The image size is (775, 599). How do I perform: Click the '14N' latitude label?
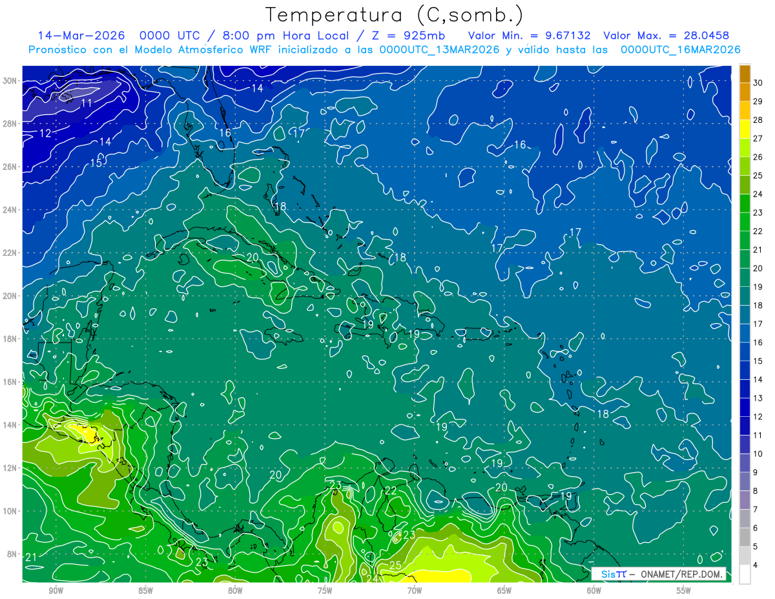point(11,425)
